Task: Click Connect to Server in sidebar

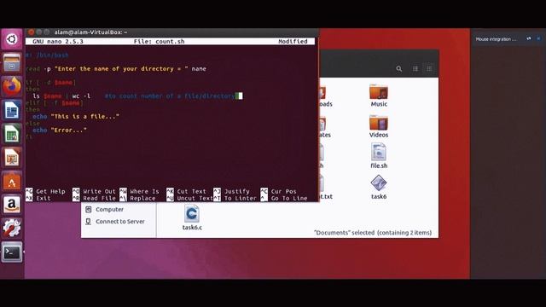Action: tap(120, 222)
